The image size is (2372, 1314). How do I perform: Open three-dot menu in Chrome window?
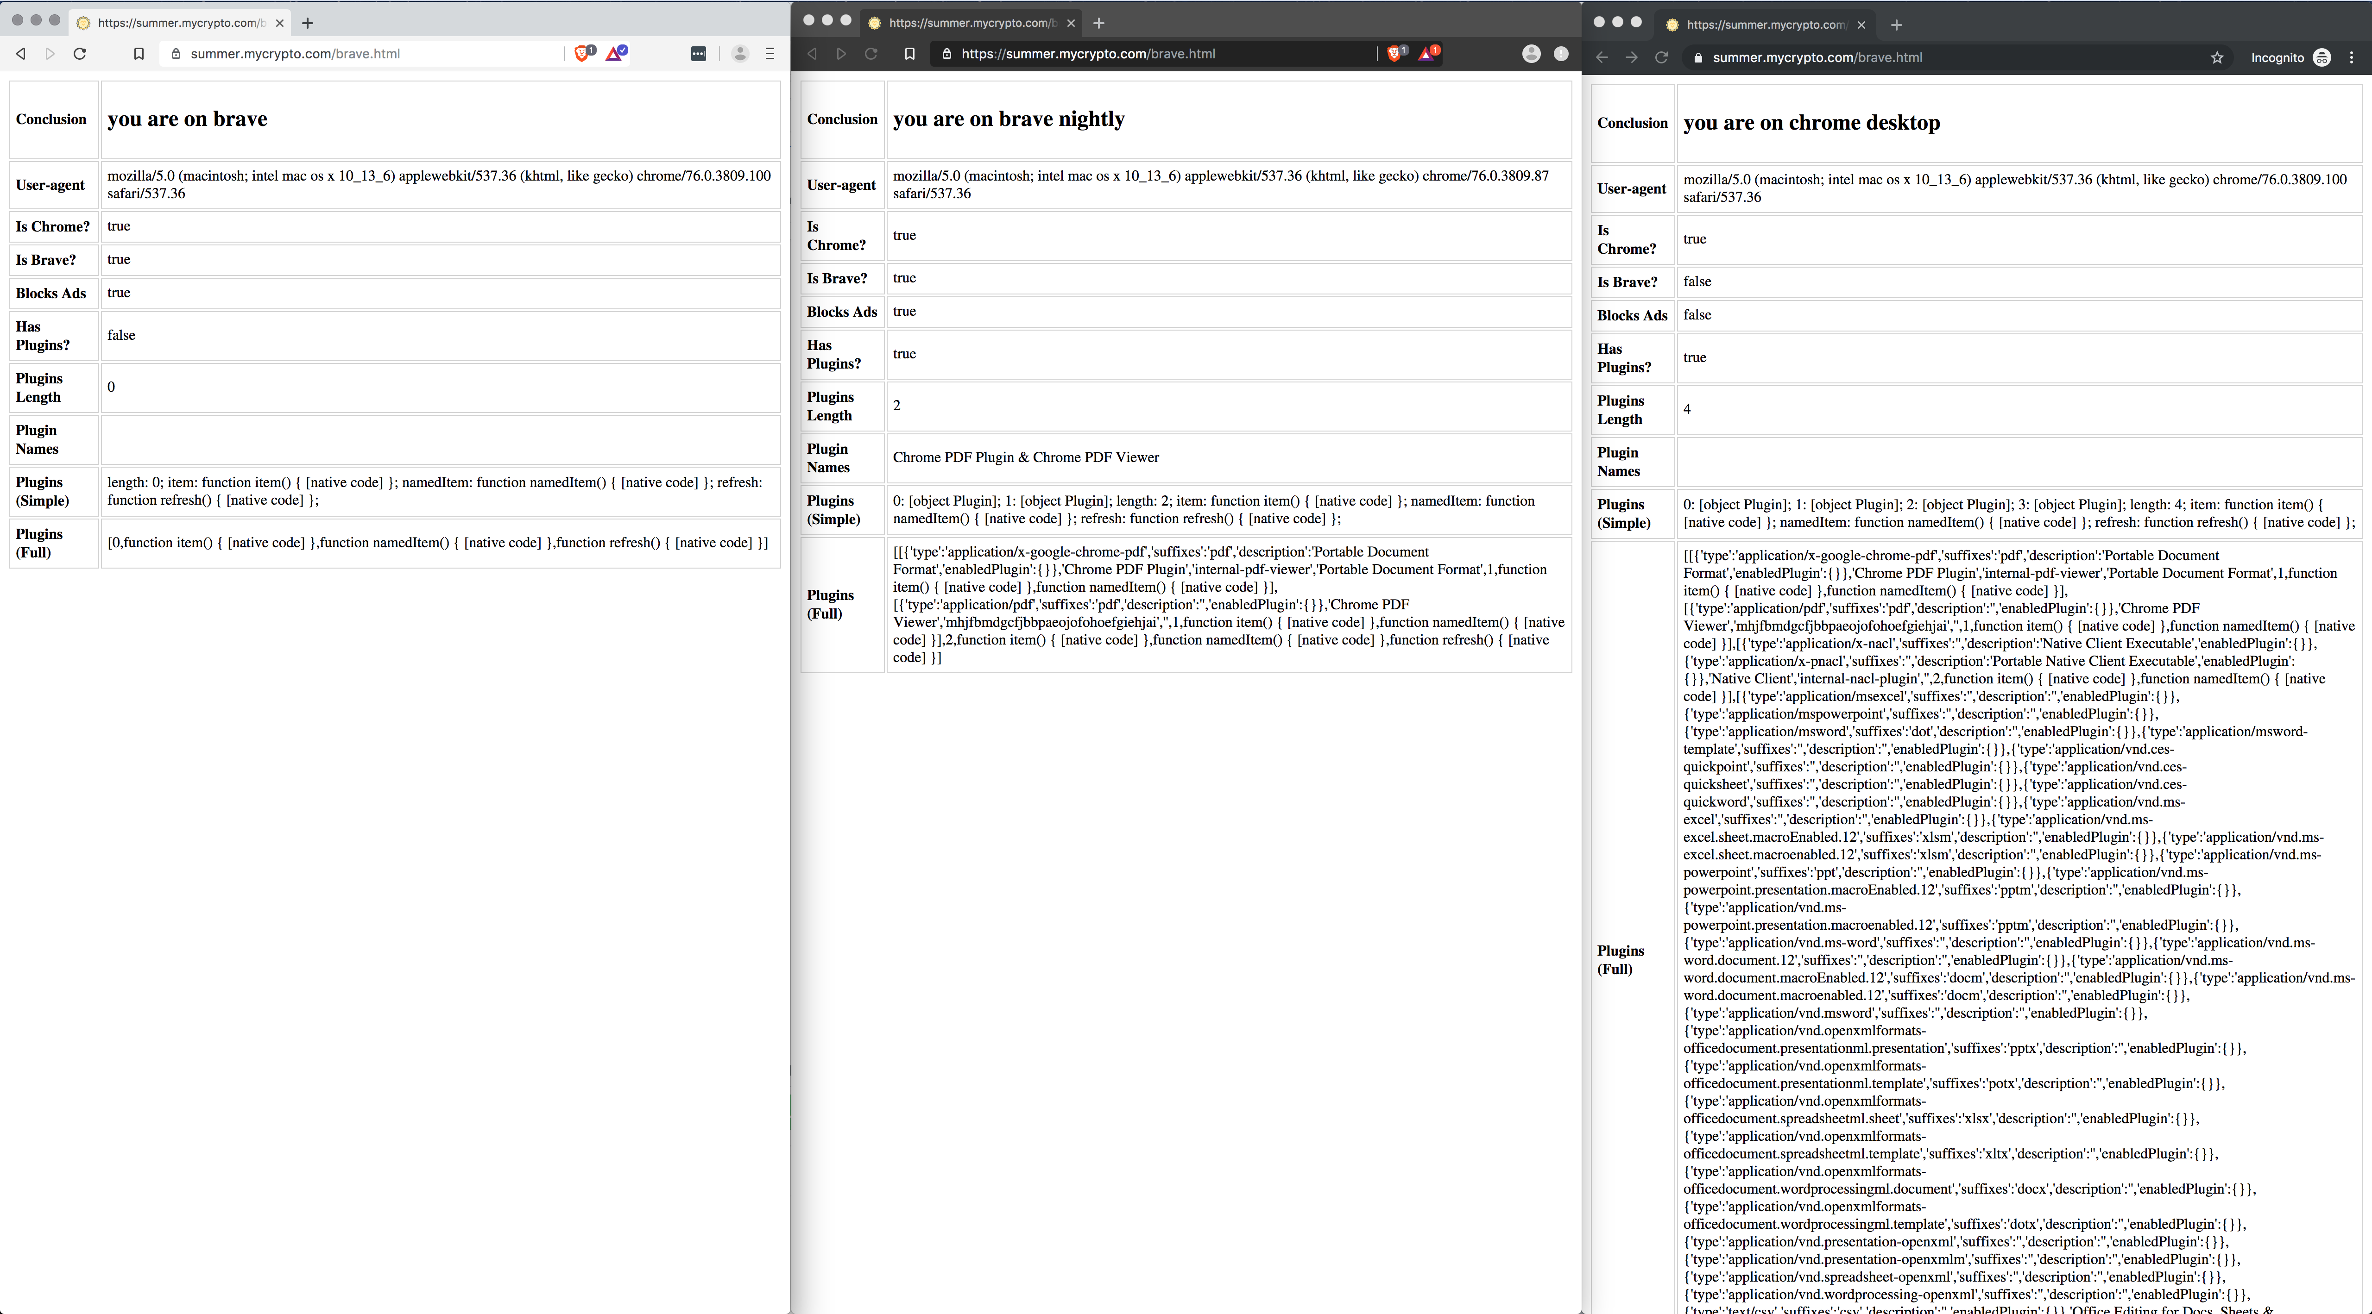coord(2352,57)
